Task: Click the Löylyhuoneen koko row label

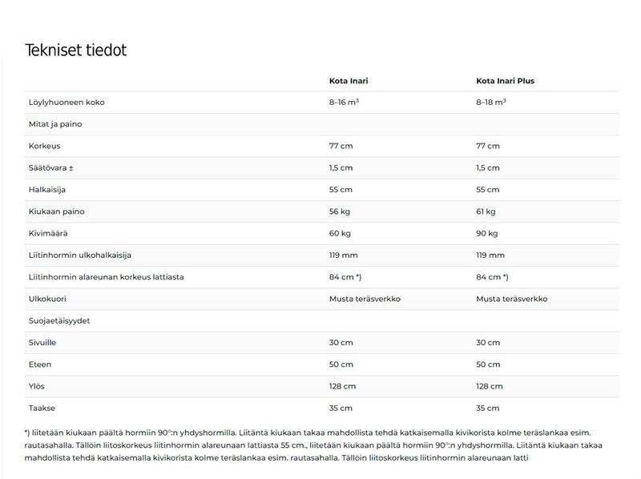Action: click(67, 103)
